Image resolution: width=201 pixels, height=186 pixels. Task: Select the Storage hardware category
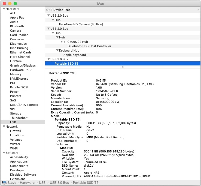click(x=16, y=113)
